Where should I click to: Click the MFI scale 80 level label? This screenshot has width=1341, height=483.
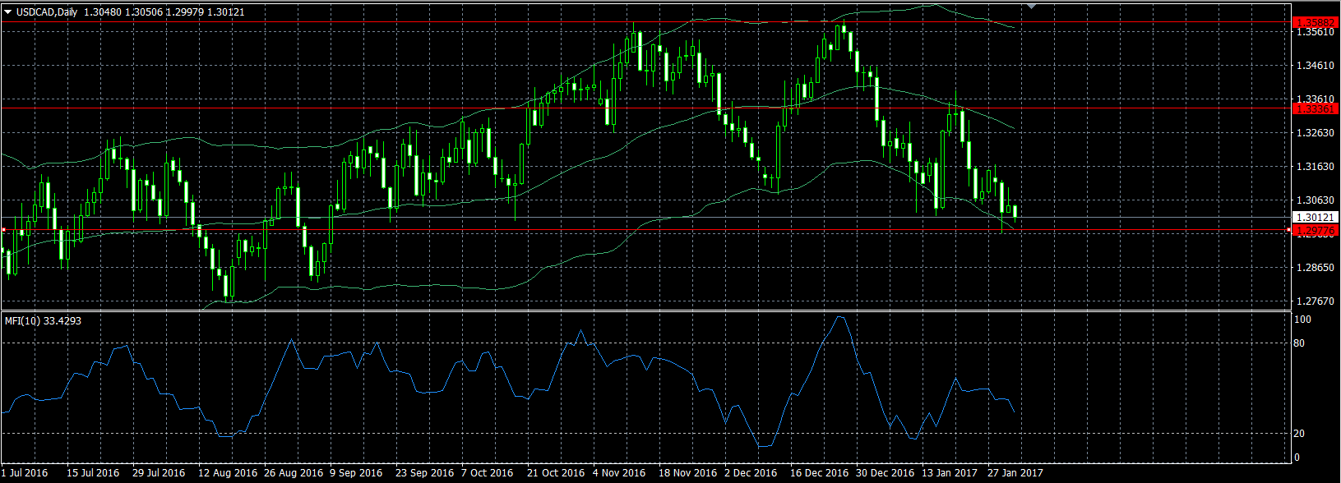pos(1299,343)
